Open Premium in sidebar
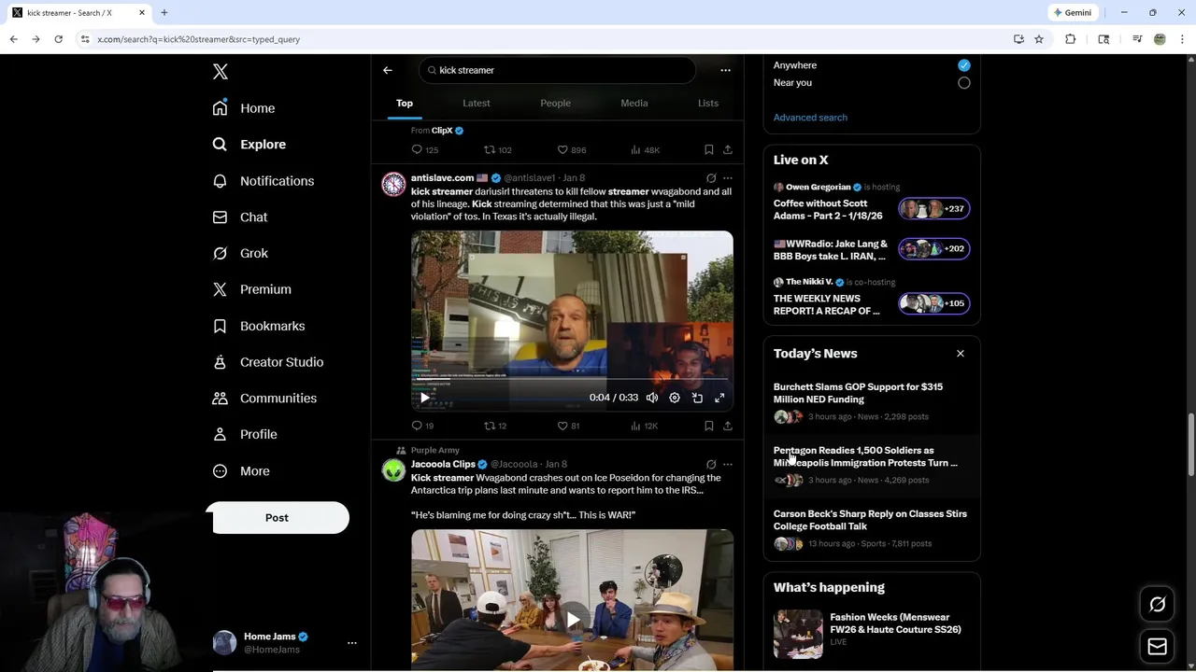The width and height of the screenshot is (1196, 672). click(252, 289)
